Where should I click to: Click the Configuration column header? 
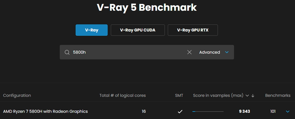[17, 95]
